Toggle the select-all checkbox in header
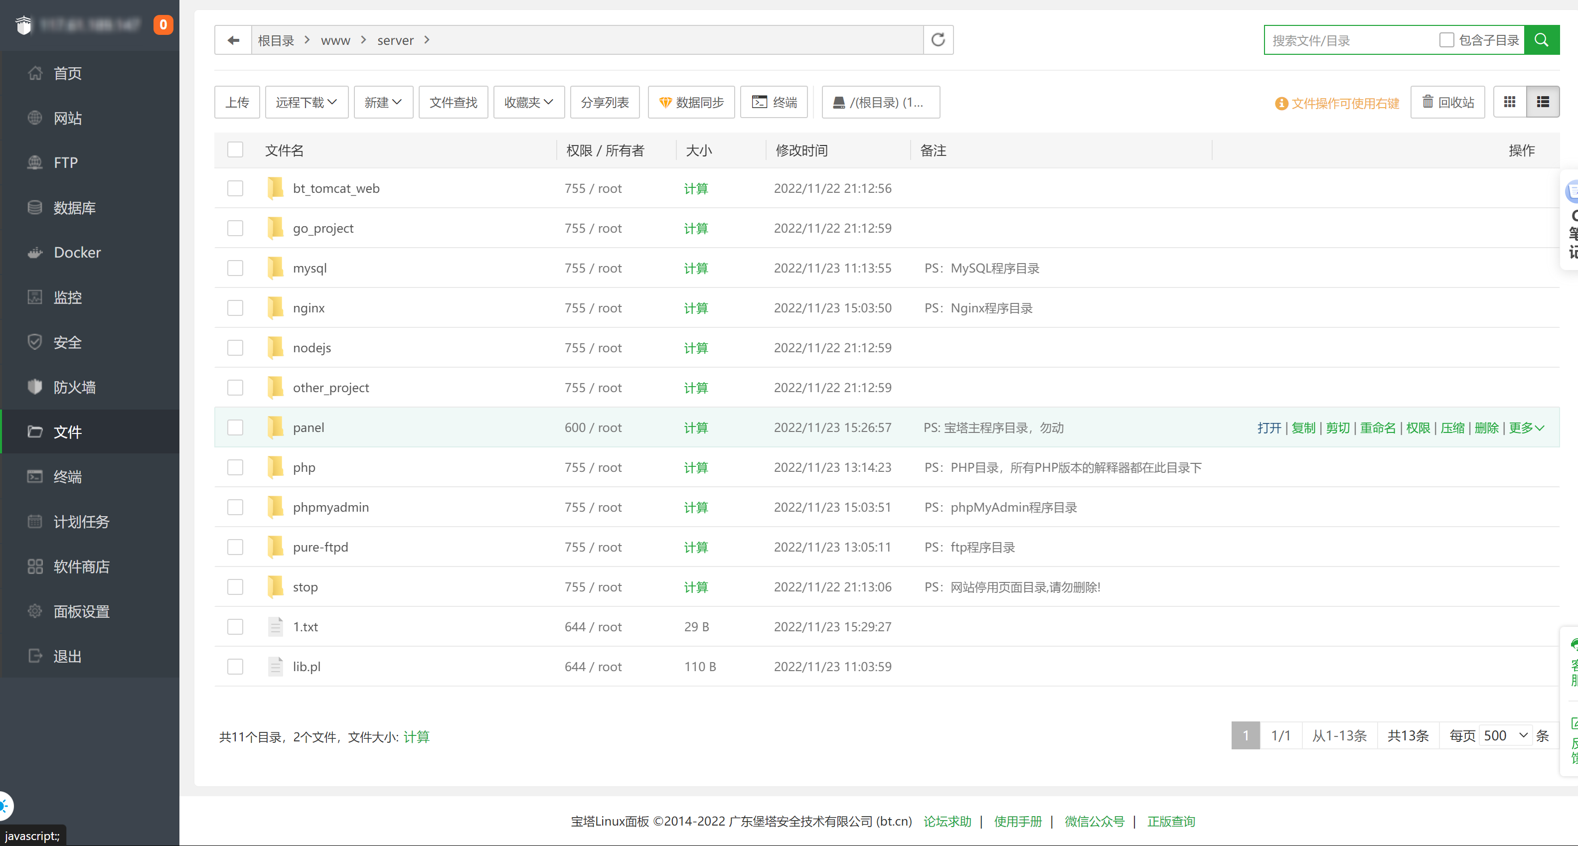1578x846 pixels. (235, 150)
